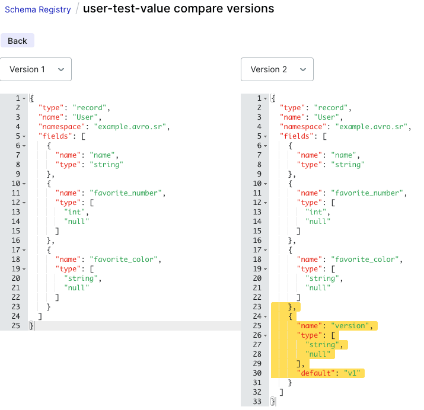The height and width of the screenshot is (410, 424).
Task: Collapse line 1 fold in right editor
Action: tap(265, 98)
